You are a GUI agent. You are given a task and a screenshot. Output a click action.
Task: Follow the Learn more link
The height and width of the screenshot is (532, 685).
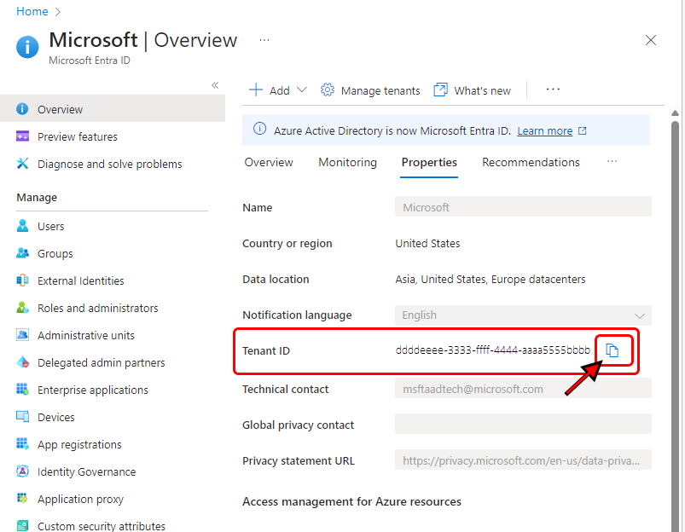pyautogui.click(x=544, y=131)
